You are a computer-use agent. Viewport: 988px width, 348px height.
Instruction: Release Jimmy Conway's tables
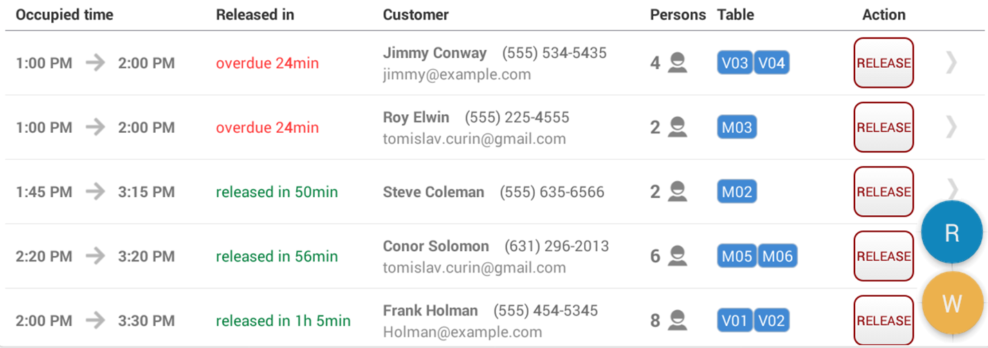884,63
